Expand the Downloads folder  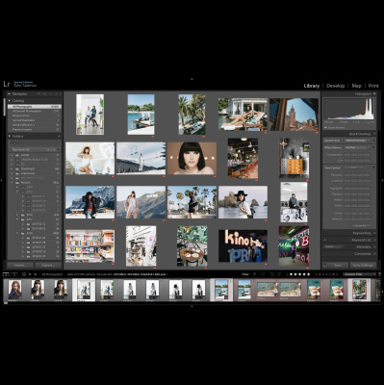pos(13,168)
